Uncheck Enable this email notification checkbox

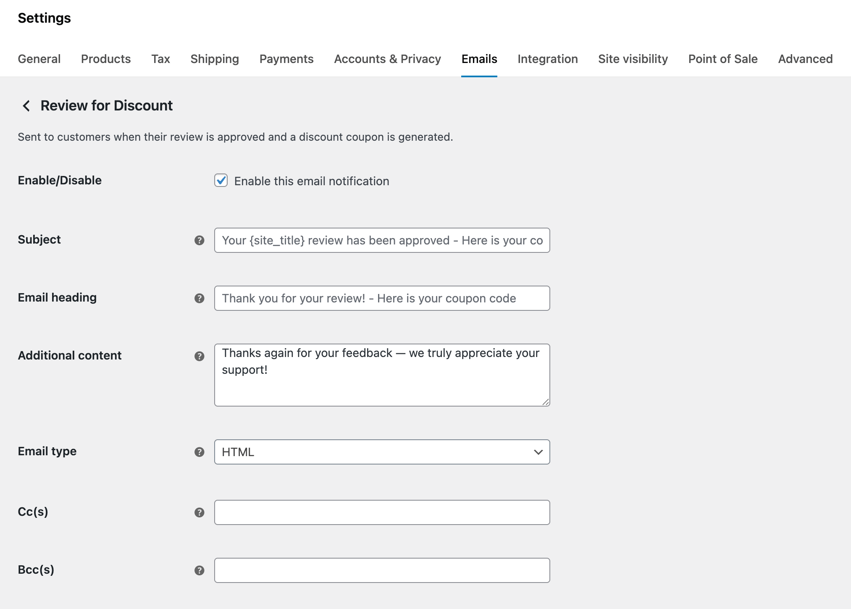click(x=221, y=181)
